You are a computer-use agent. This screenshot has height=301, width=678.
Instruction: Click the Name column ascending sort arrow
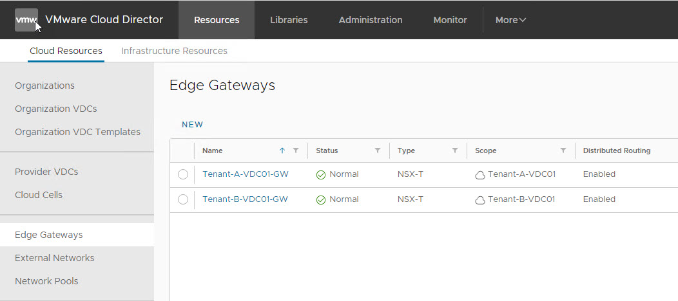point(282,150)
